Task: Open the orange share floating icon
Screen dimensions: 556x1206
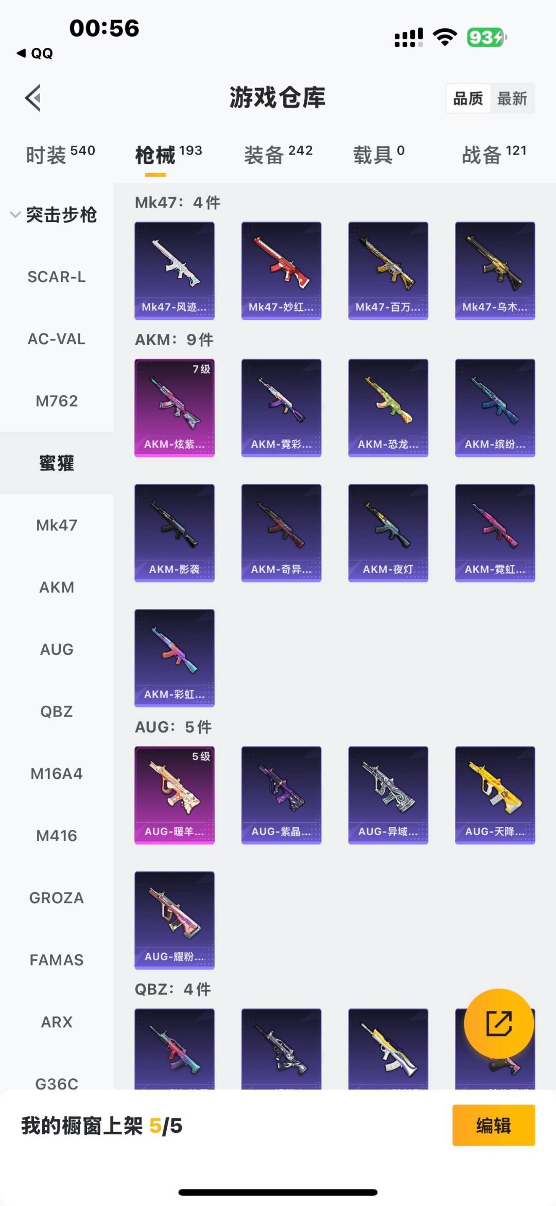Action: pos(499,1023)
